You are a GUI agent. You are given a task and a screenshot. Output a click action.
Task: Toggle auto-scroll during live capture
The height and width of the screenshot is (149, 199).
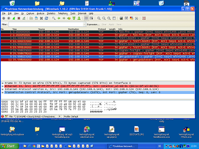(x=91, y=18)
